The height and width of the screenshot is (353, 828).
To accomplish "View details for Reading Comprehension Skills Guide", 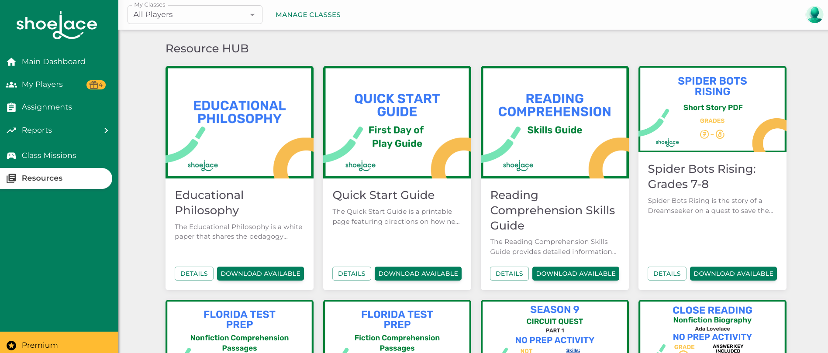I will 509,274.
